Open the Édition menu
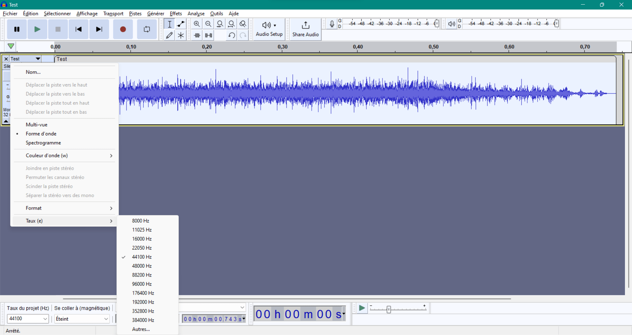 point(31,13)
